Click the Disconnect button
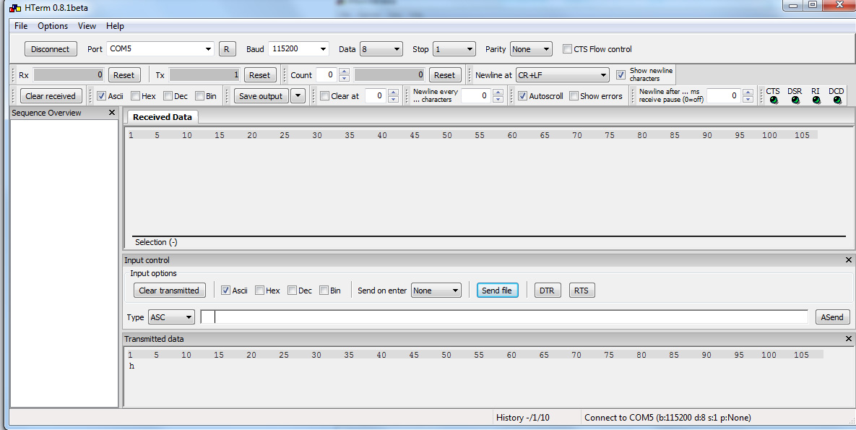 point(51,49)
